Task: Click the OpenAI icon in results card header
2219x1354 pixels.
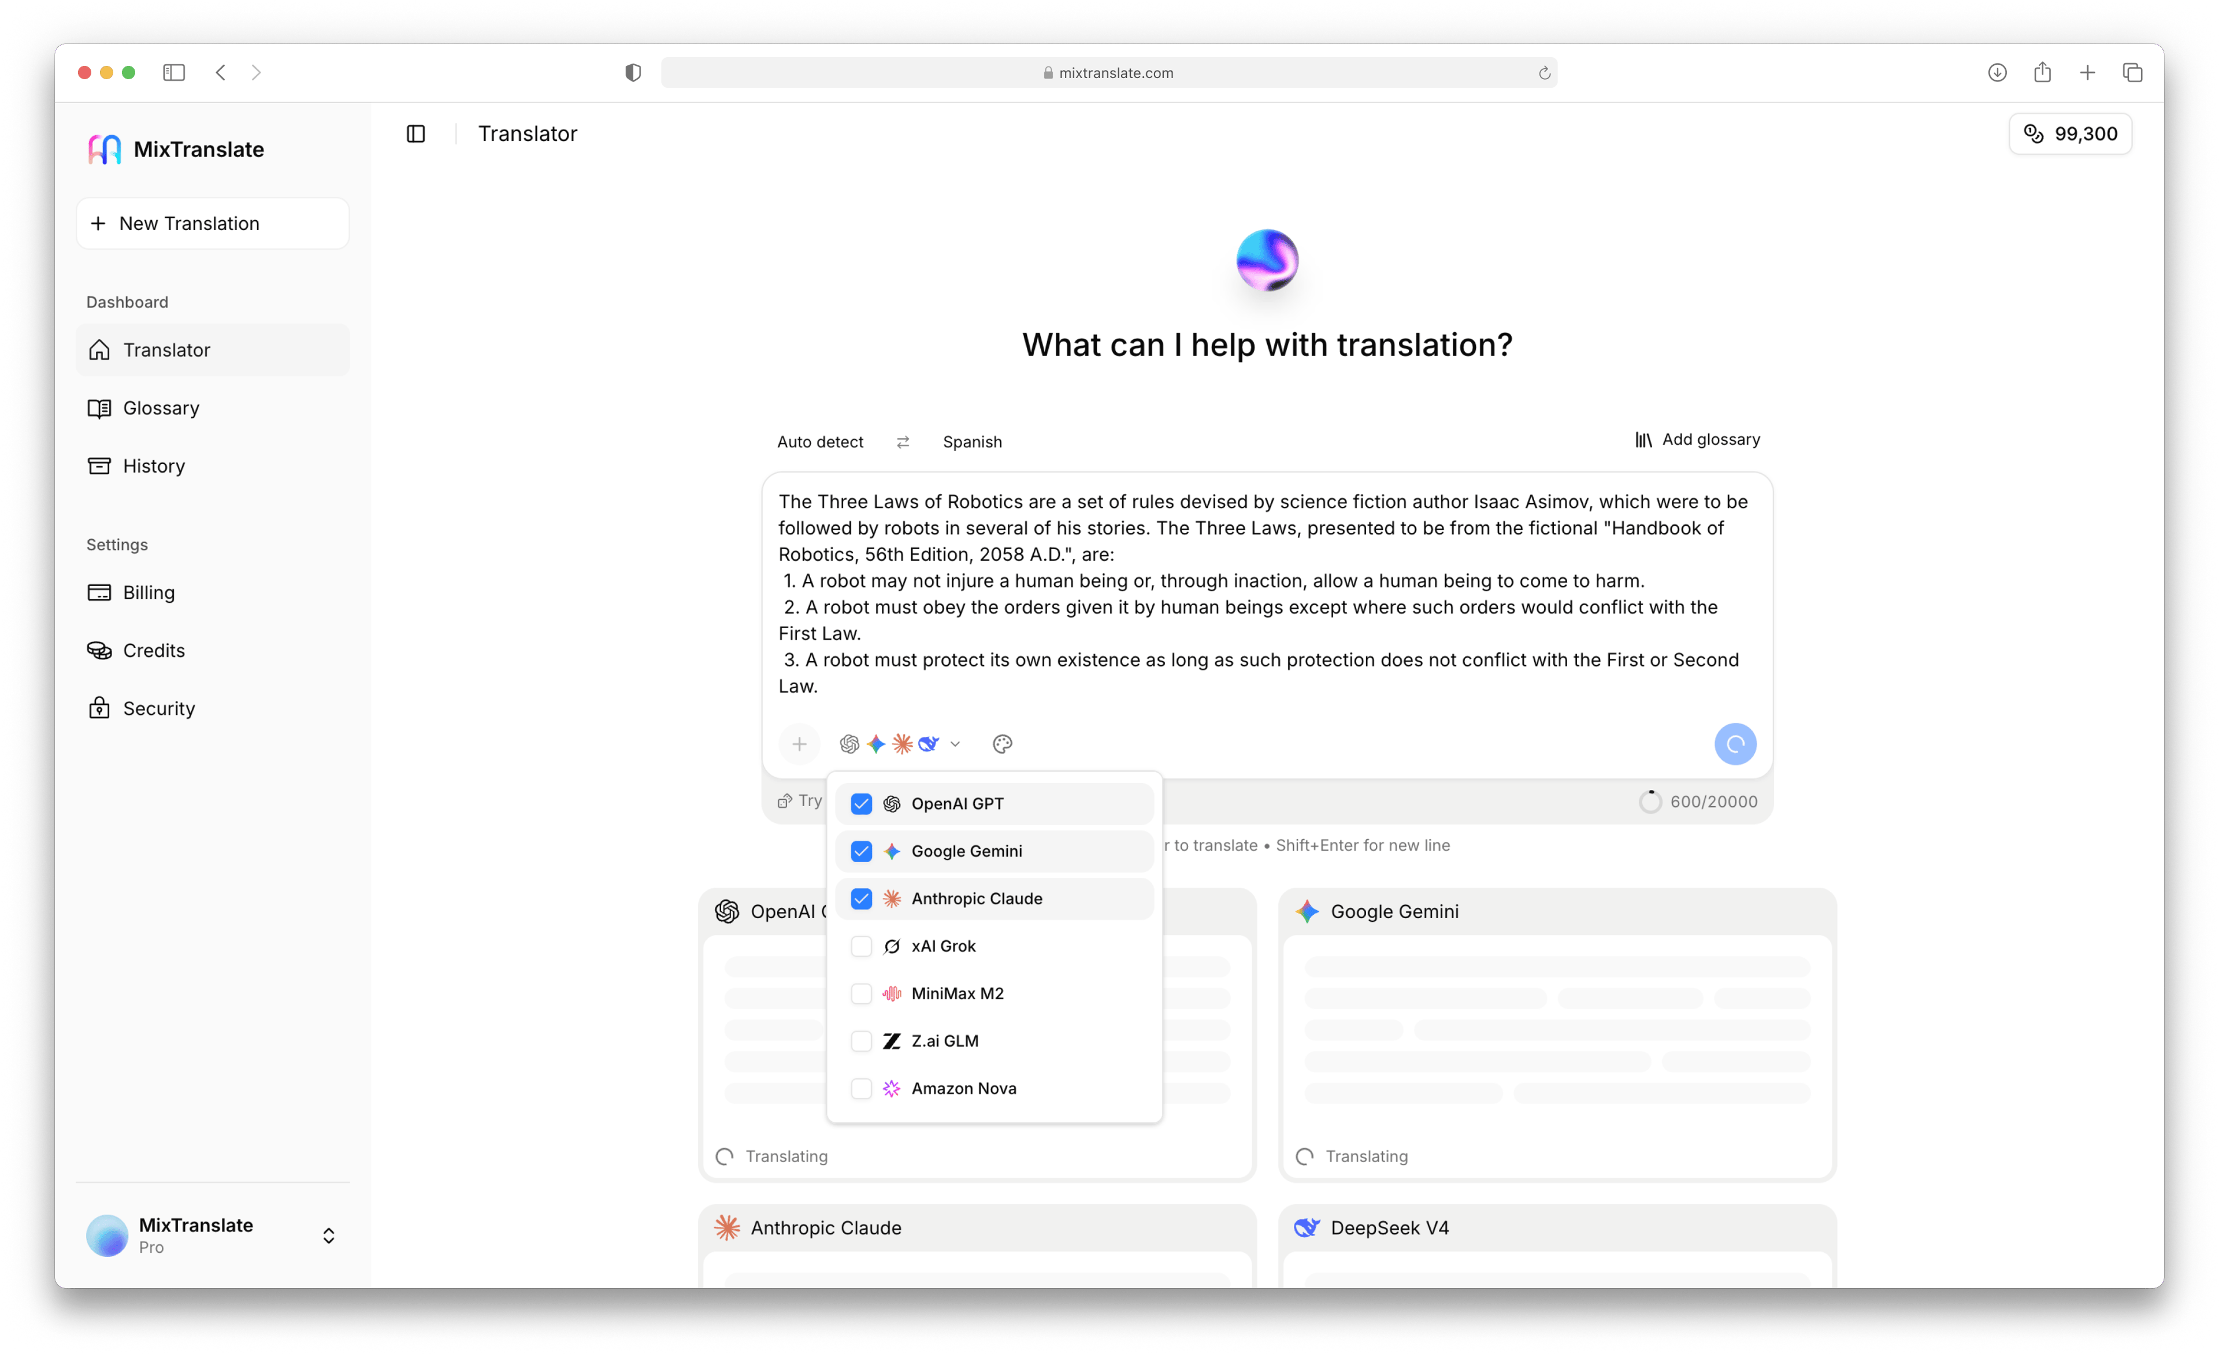Action: pos(727,912)
